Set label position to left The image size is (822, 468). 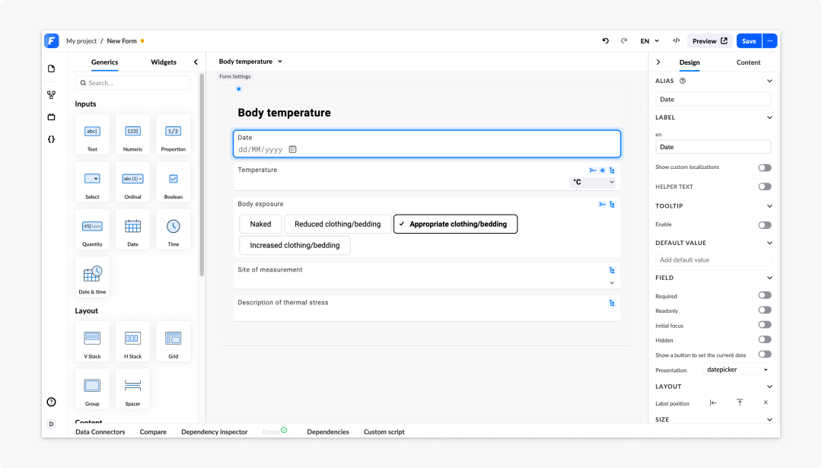pyautogui.click(x=713, y=403)
